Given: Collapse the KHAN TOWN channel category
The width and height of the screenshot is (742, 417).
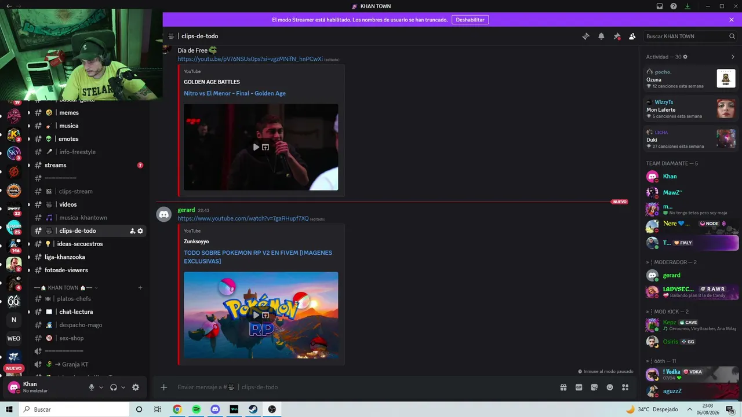Looking at the screenshot, I should 66,288.
